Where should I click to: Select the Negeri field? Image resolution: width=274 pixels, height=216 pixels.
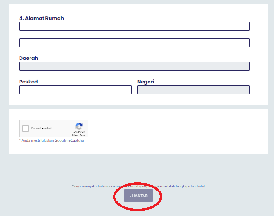click(193, 90)
